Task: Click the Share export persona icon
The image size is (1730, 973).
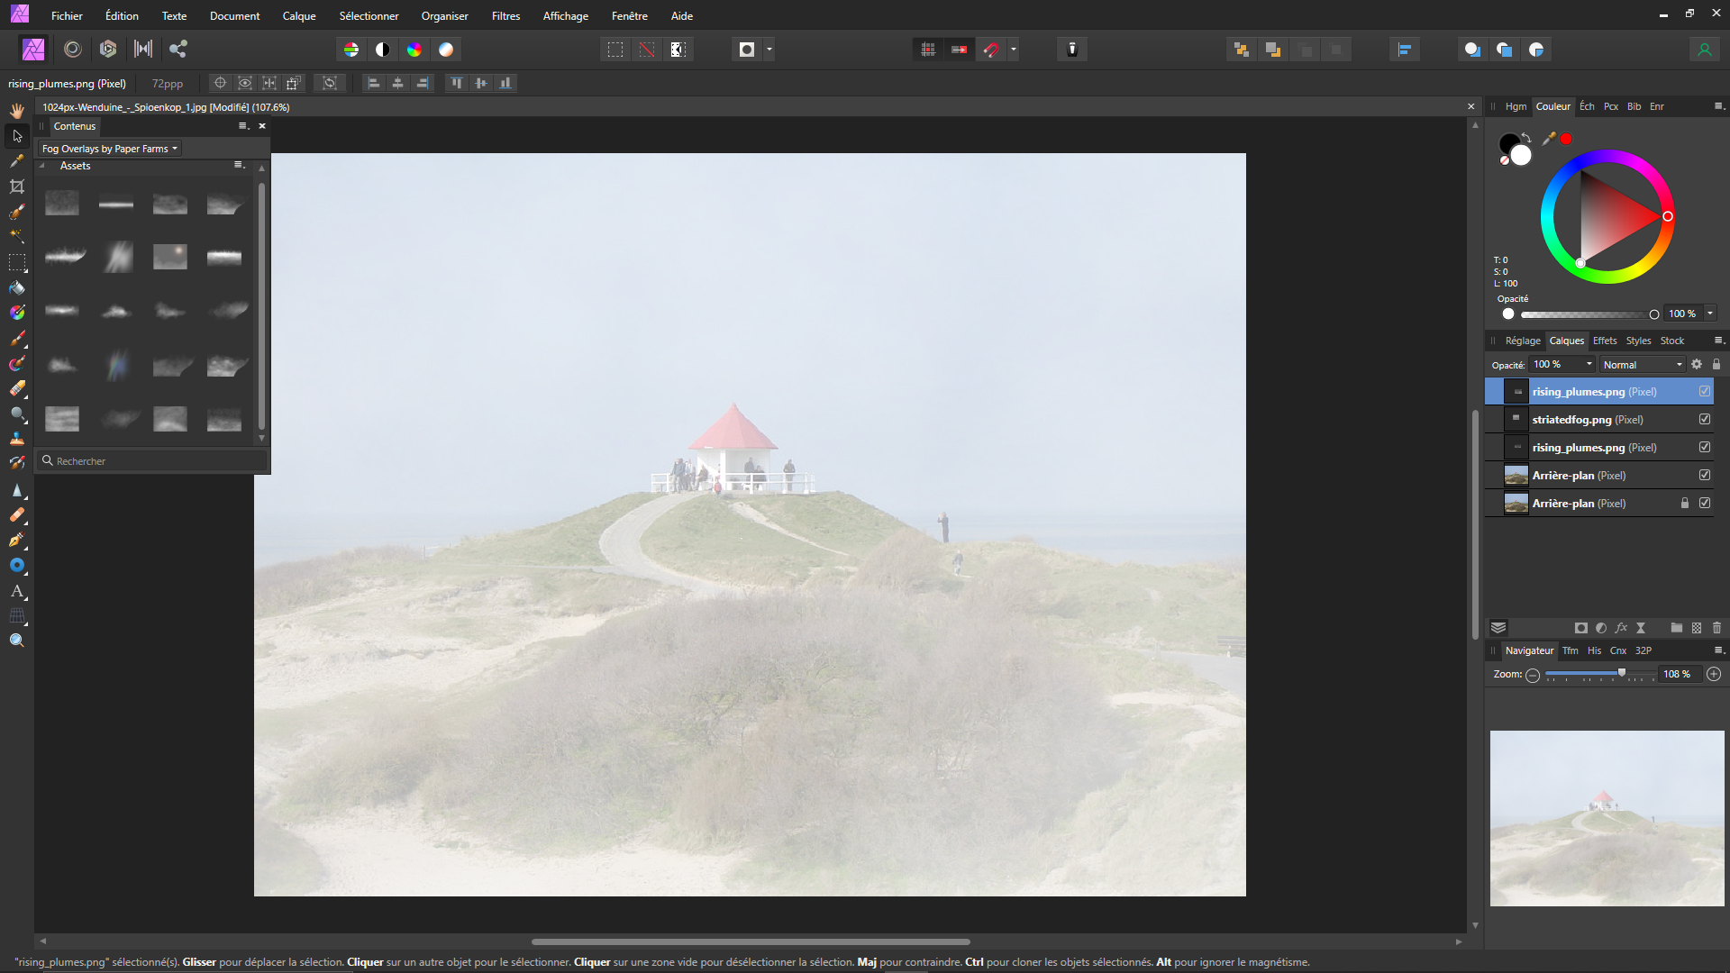Action: click(178, 50)
